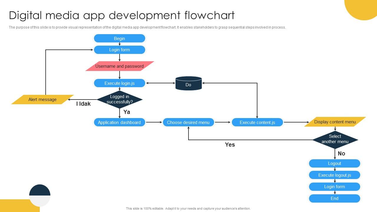377x212 pixels.
Task: Select the Username and password parallelogram
Action: coord(119,66)
